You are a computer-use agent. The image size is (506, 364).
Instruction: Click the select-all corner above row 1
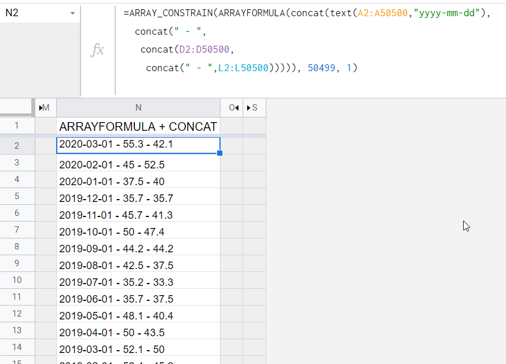tap(16, 108)
